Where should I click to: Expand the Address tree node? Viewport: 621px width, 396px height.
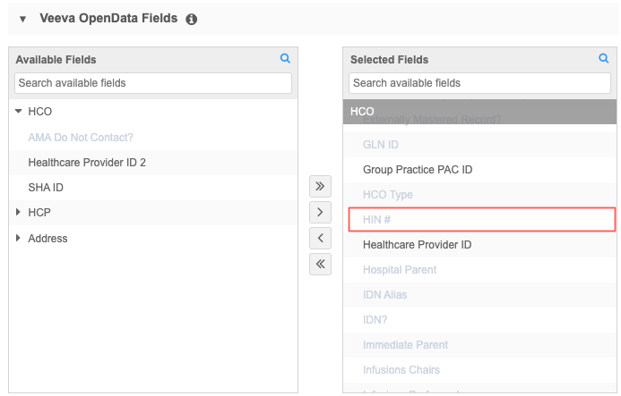click(19, 239)
